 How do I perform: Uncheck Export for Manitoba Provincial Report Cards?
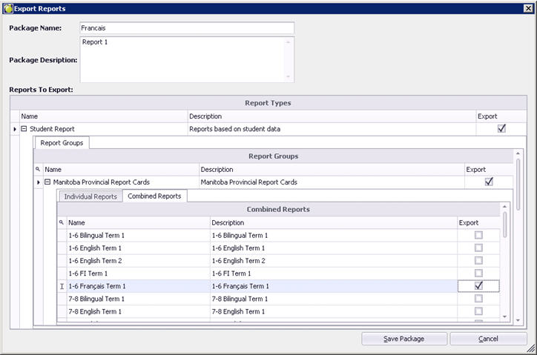(489, 182)
